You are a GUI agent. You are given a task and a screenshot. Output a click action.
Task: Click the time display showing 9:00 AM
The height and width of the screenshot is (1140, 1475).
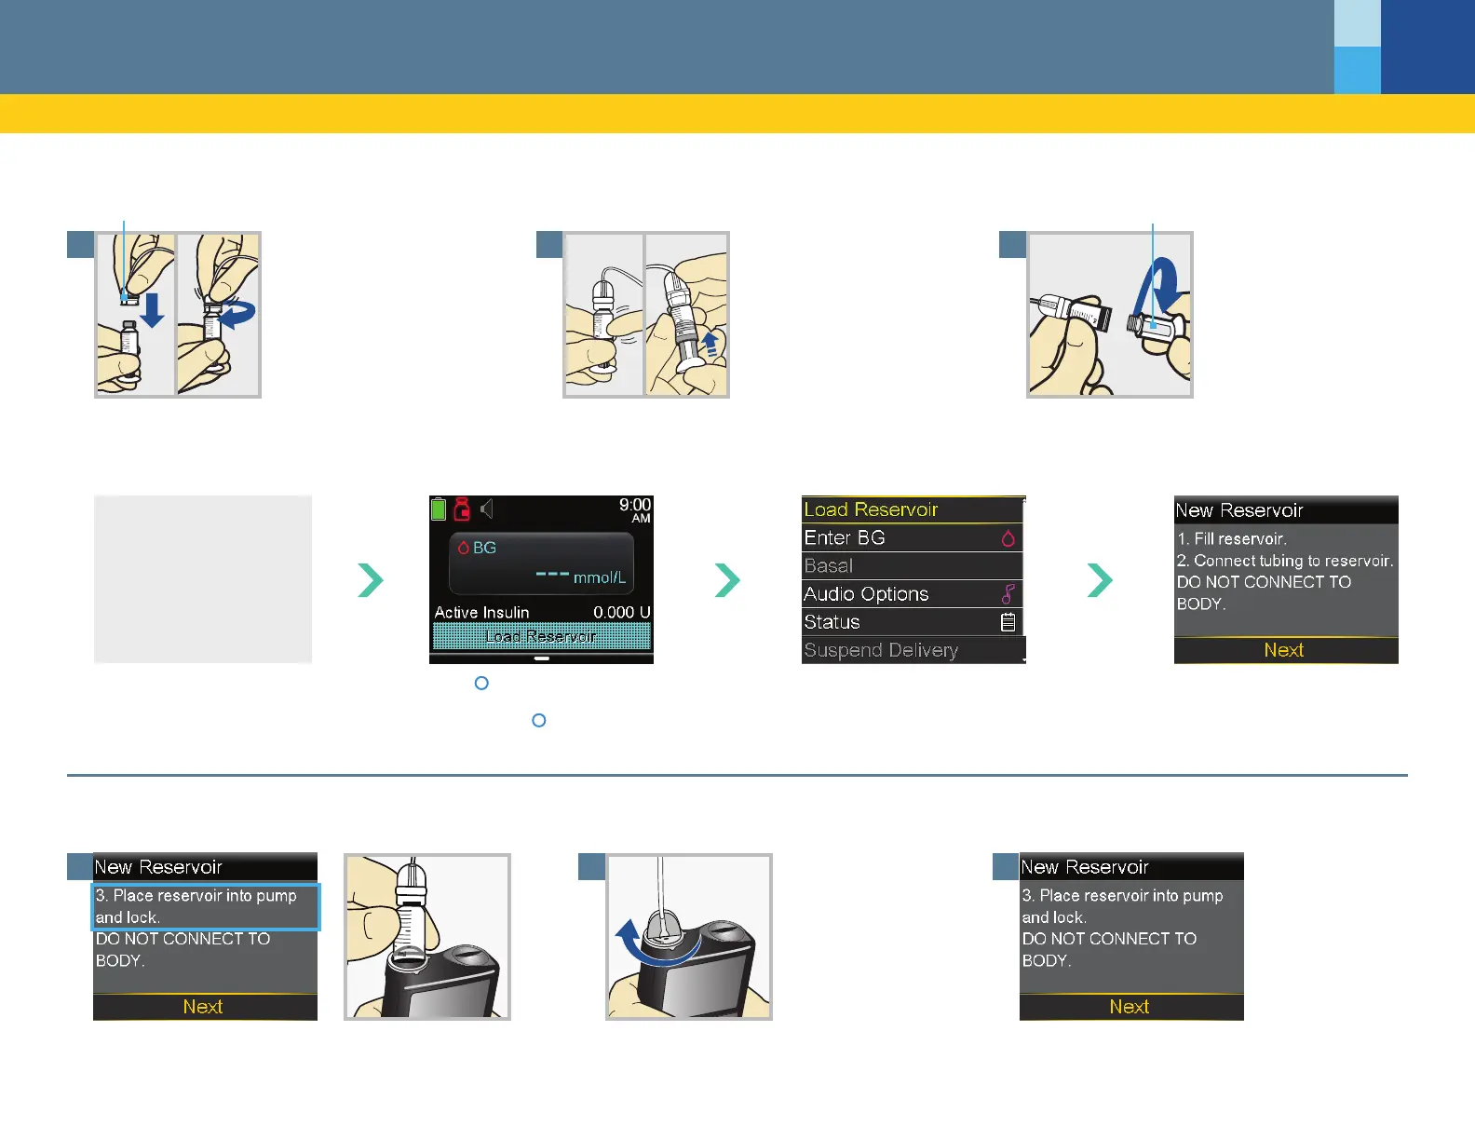click(636, 509)
